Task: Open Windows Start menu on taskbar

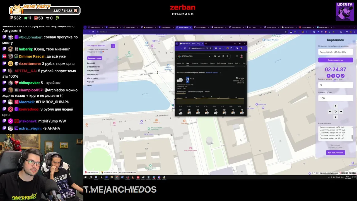Action: coord(86,177)
